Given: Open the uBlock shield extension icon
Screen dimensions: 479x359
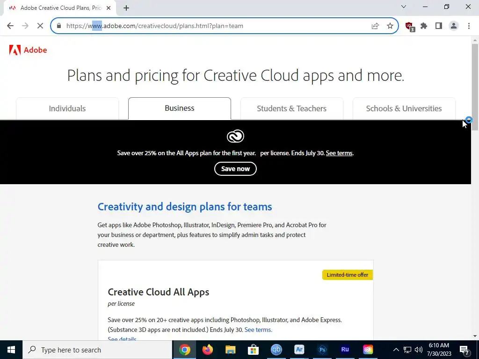Looking at the screenshot, I should (x=409, y=26).
